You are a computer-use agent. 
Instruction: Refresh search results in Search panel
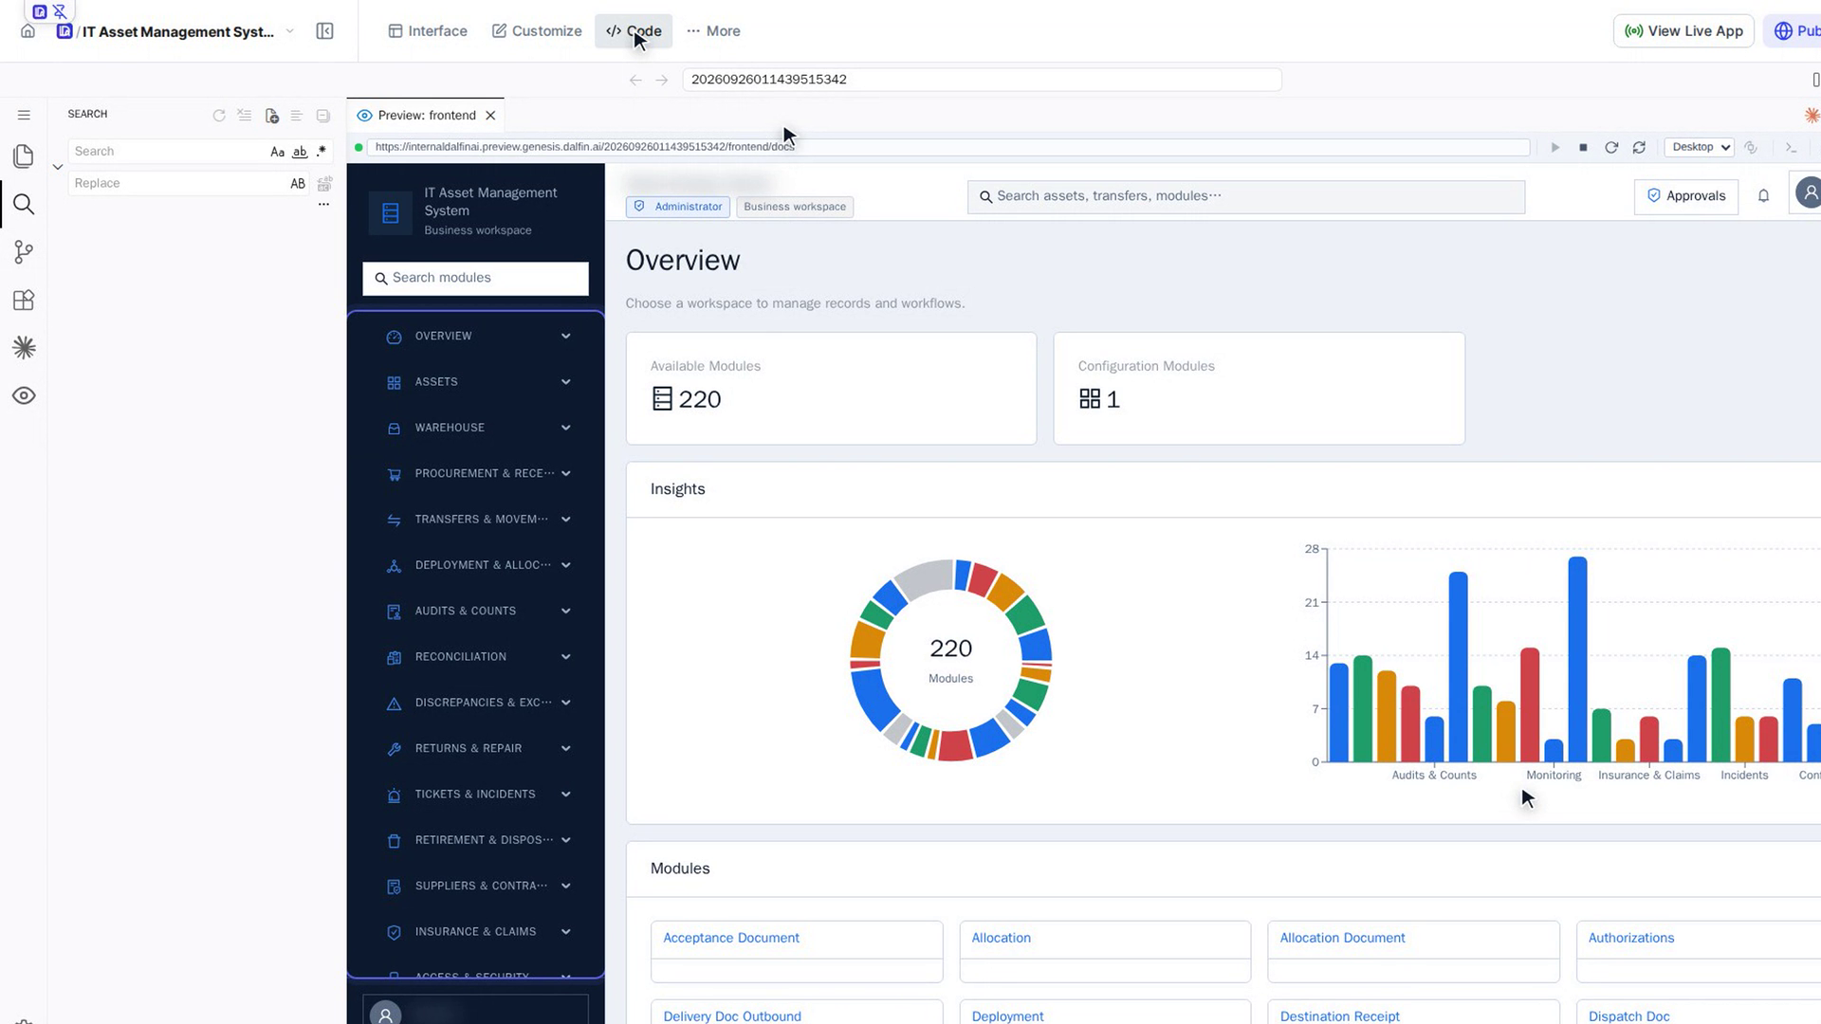pyautogui.click(x=219, y=115)
